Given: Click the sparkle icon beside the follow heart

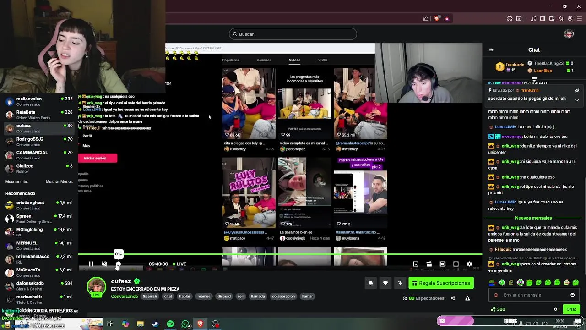Looking at the screenshot, I should click(400, 283).
